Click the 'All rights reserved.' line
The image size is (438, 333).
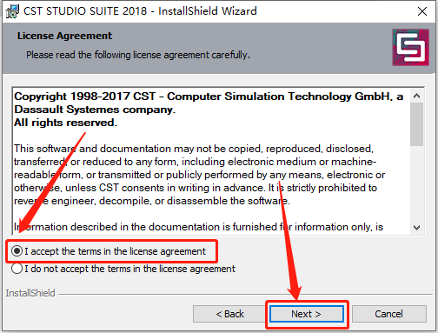pyautogui.click(x=66, y=123)
